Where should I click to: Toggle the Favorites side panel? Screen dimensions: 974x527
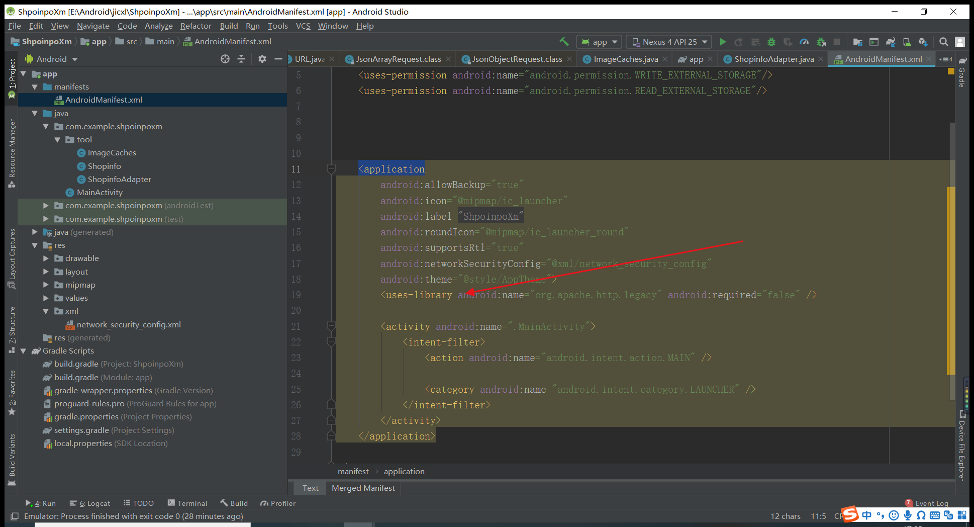pos(12,393)
